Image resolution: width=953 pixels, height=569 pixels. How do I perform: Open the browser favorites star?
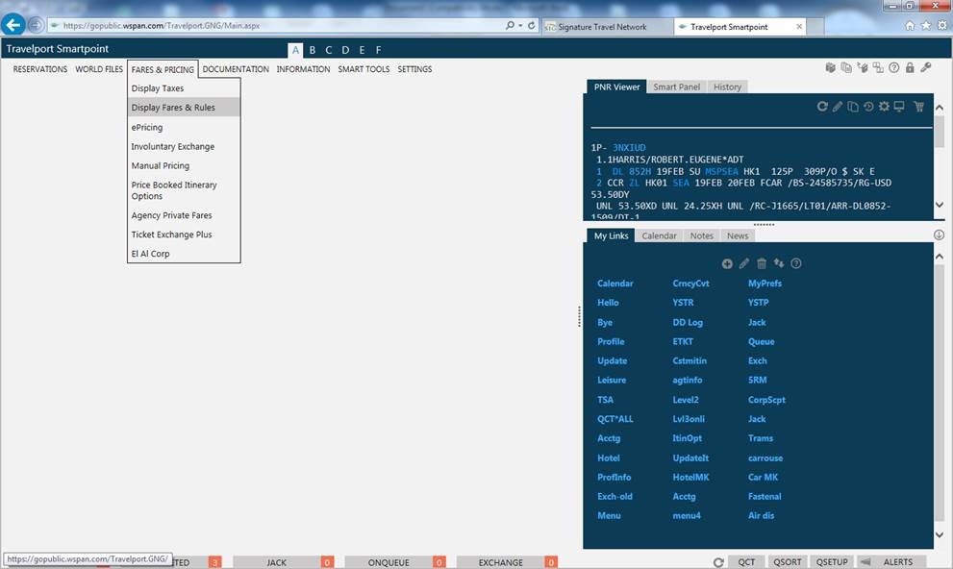coord(926,26)
